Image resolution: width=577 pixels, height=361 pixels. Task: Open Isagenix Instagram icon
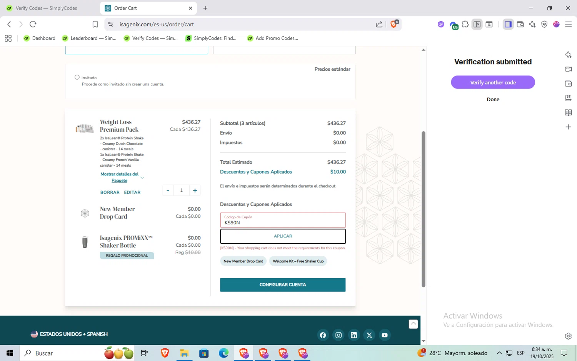(339, 335)
